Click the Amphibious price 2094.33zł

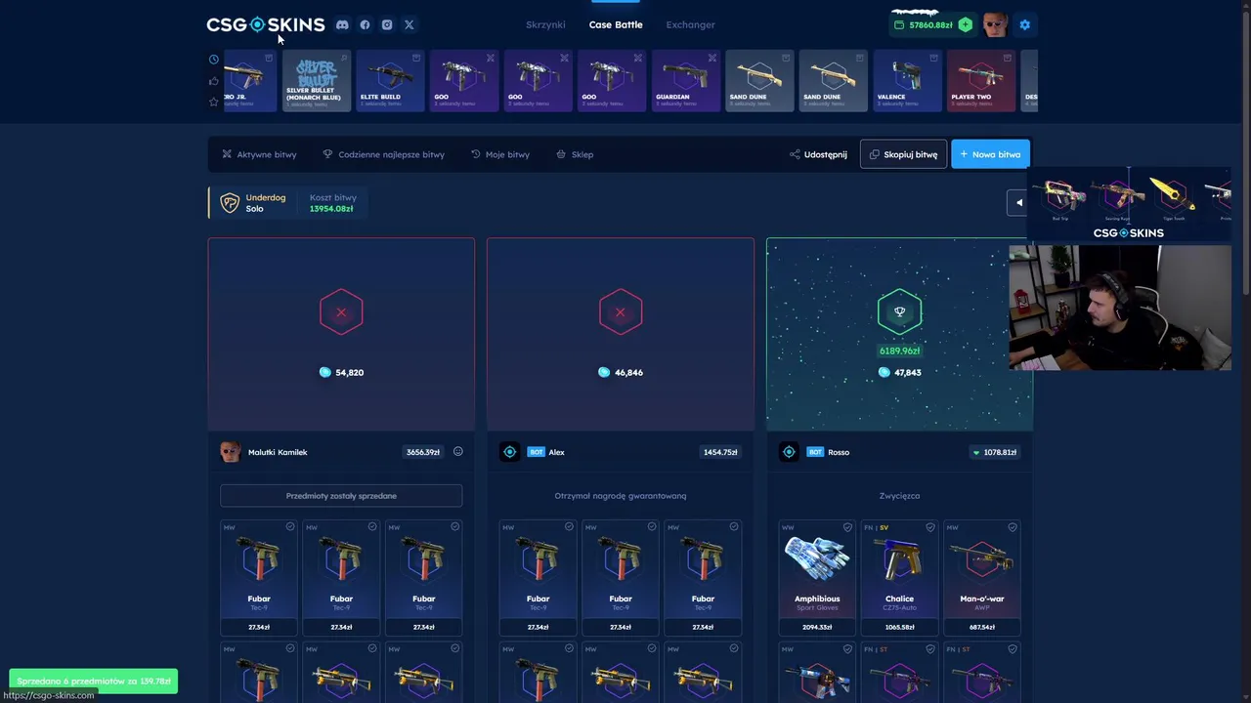point(817,627)
